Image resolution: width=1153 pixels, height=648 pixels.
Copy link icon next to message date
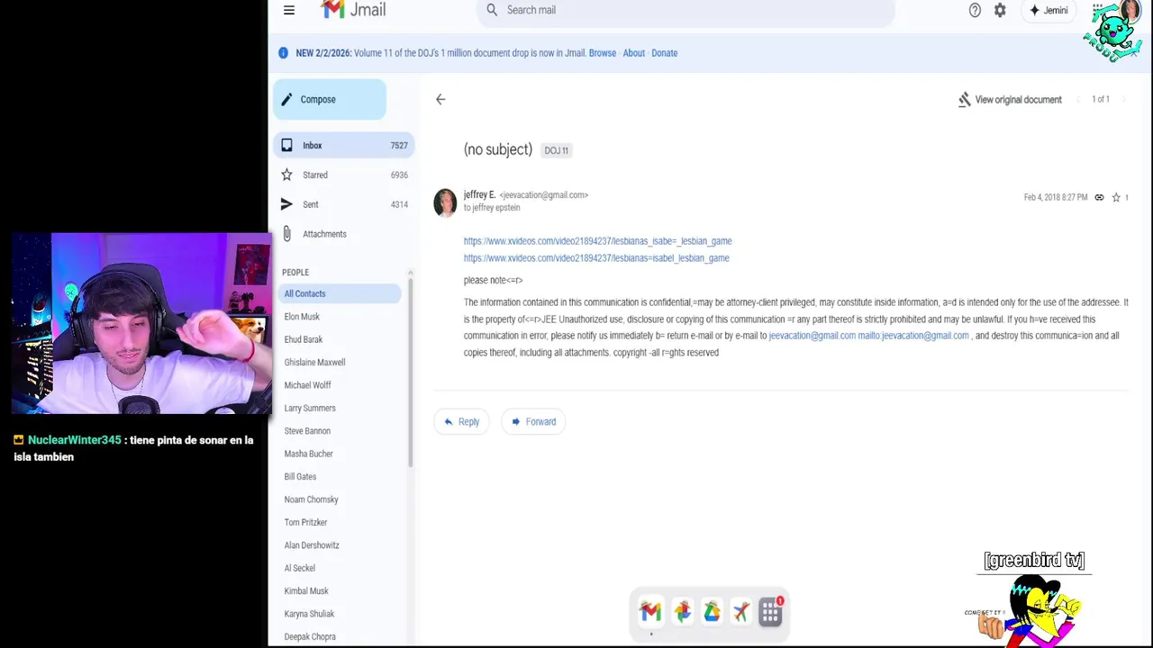coord(1099,197)
